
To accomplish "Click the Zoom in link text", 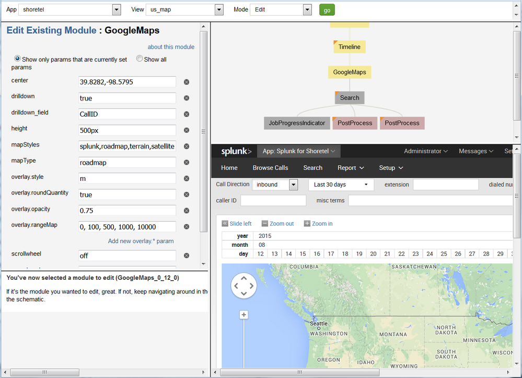I will coord(322,223).
